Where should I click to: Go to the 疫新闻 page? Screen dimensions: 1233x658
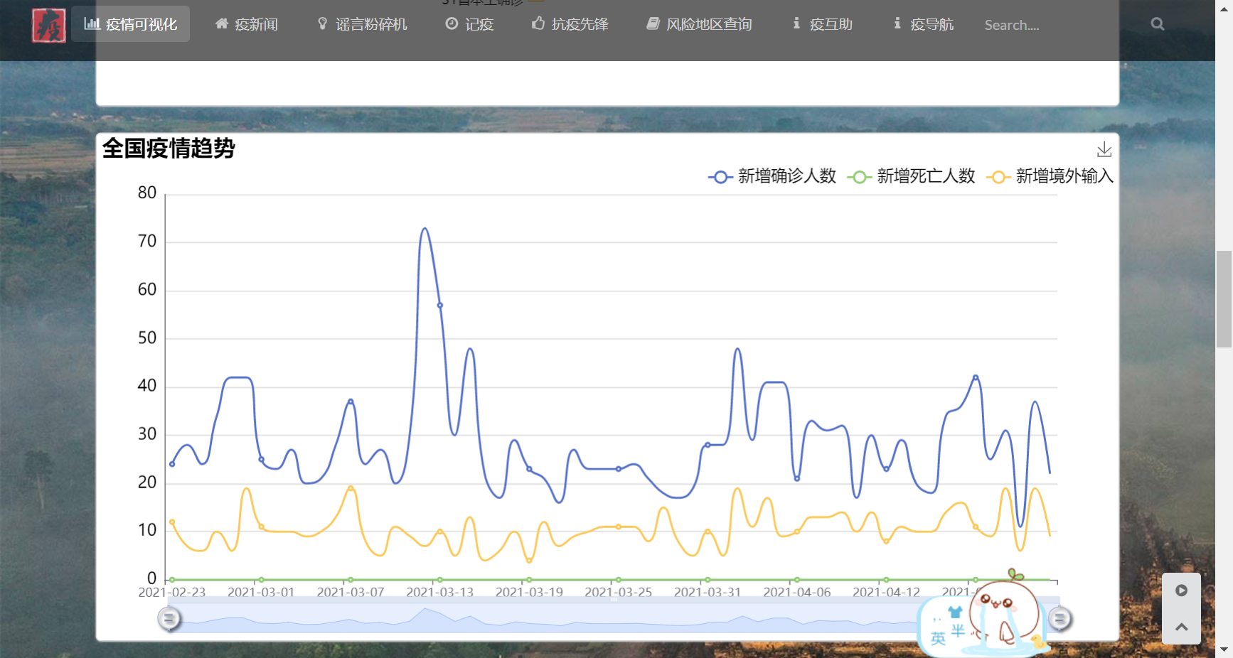coord(247,24)
